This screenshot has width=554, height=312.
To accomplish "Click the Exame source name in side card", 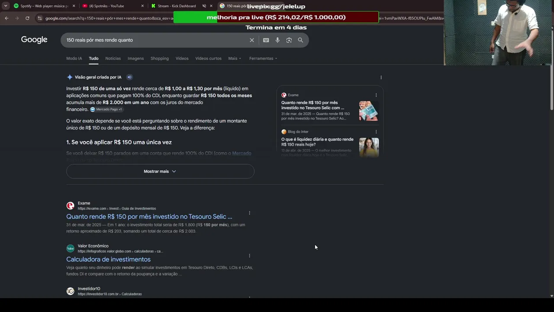I will [293, 95].
